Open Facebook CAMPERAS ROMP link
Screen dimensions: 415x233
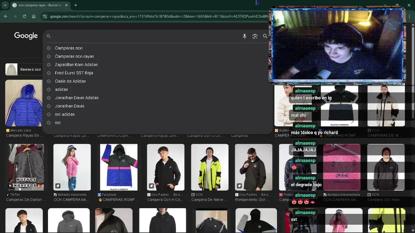point(118,200)
